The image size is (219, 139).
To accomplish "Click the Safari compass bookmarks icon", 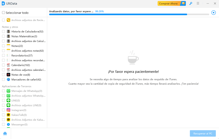I will coord(8,80).
